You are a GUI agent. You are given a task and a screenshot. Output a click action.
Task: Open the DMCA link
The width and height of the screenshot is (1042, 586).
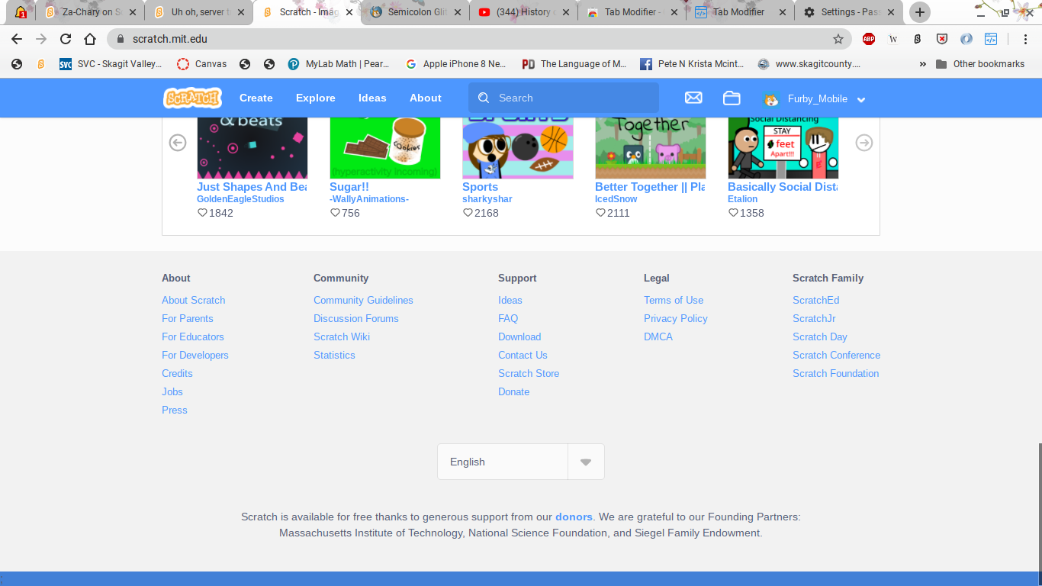[658, 336]
